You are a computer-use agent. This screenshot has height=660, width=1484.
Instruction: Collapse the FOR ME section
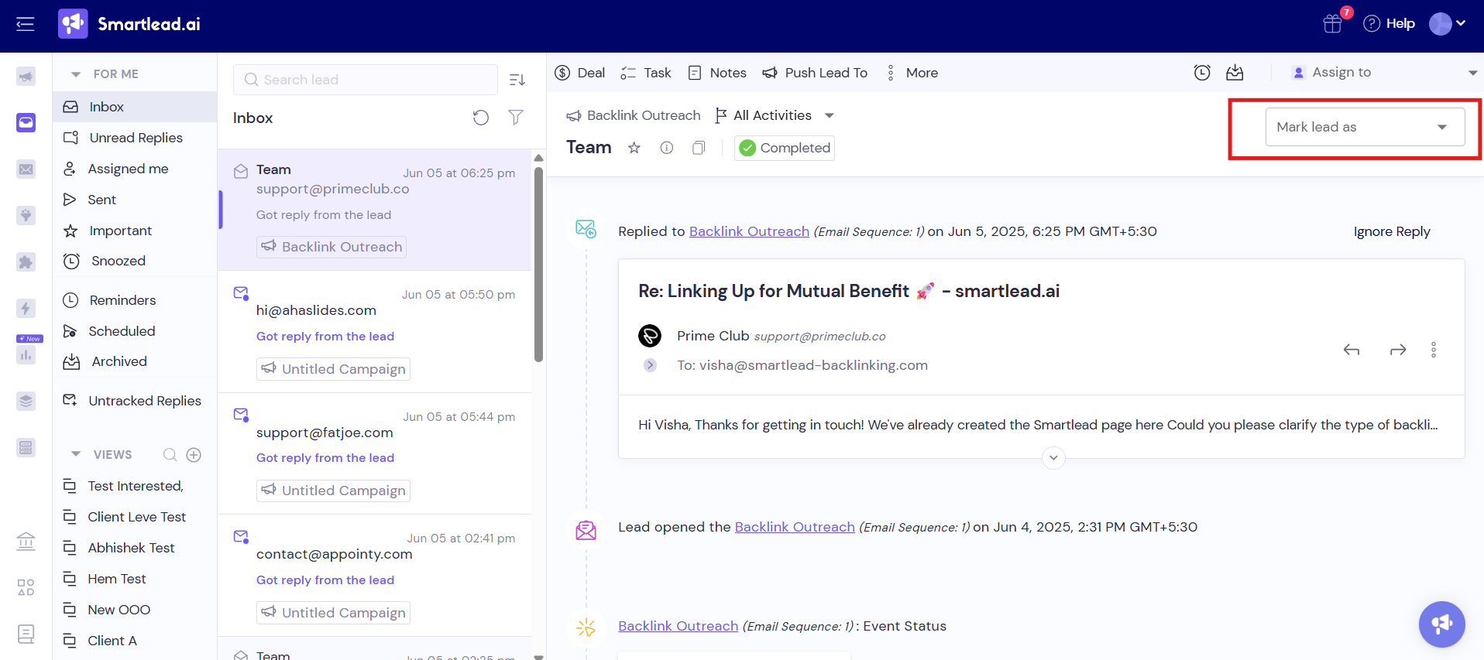[x=76, y=74]
